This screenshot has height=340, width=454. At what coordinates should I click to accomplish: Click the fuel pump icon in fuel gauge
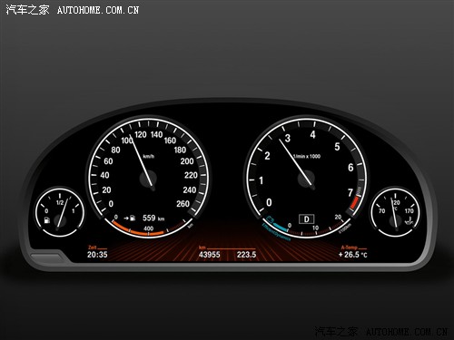[47, 220]
